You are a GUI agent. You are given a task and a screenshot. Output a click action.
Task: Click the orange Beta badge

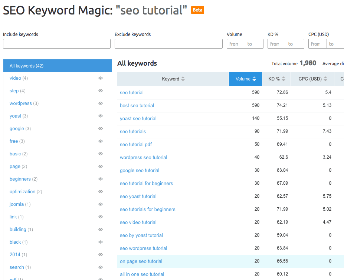197,10
